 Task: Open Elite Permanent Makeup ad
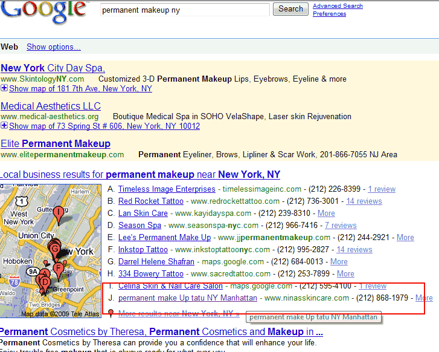[56, 143]
